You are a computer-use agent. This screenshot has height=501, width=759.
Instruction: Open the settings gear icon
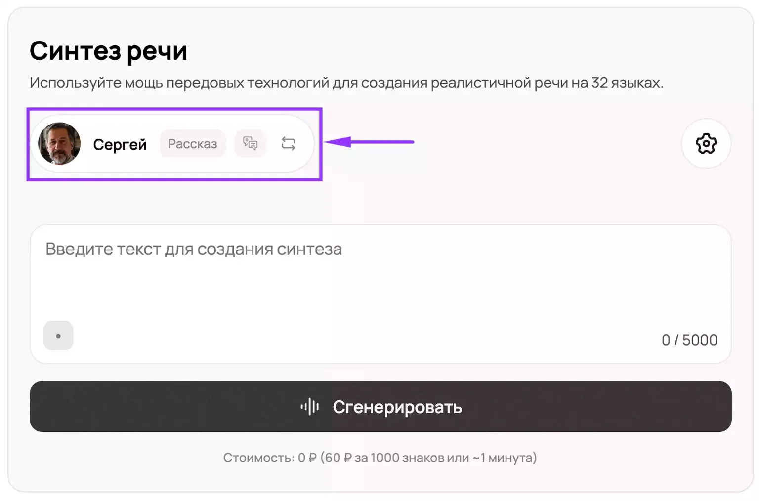click(x=706, y=144)
